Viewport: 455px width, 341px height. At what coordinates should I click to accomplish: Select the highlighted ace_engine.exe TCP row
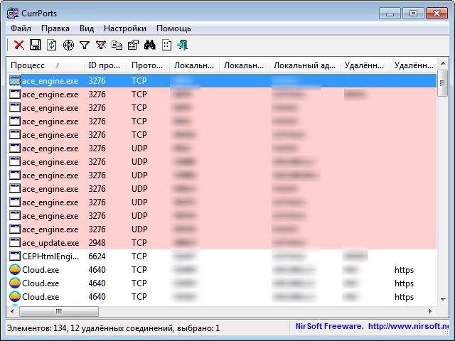point(223,80)
